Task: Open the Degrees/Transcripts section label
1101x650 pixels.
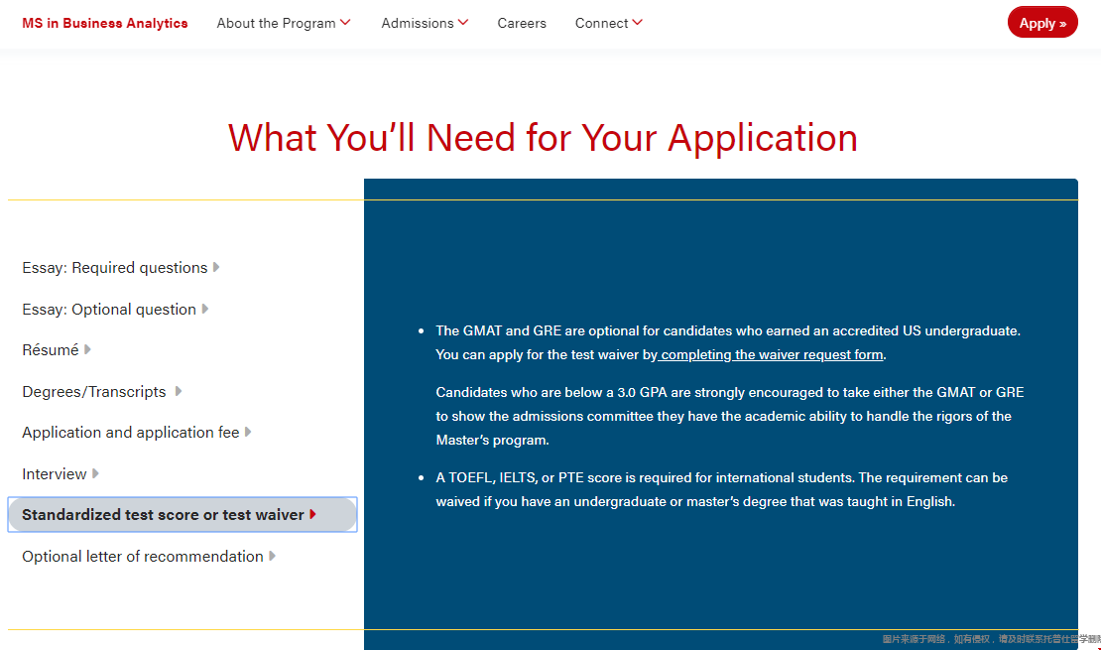Action: coord(94,392)
